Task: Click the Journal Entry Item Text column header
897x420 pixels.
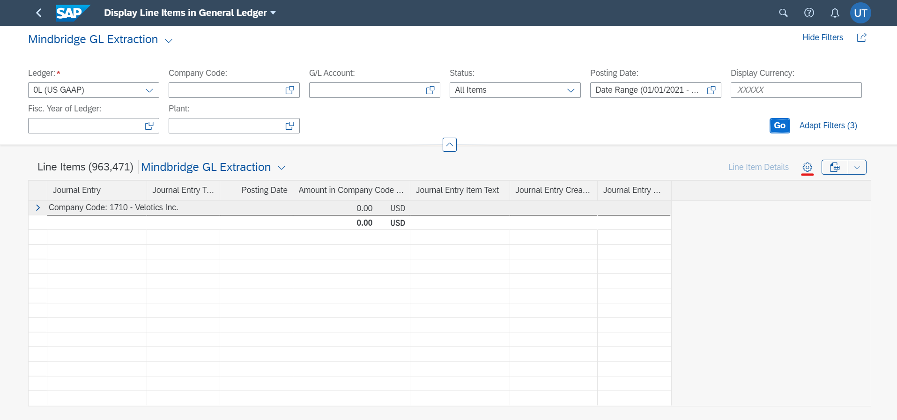Action: click(x=460, y=190)
